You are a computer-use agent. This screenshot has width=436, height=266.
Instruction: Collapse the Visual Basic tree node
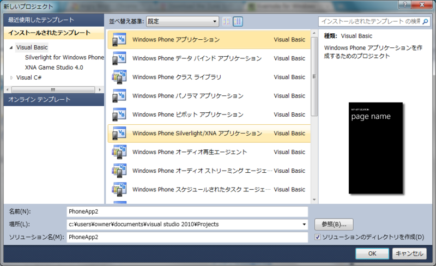pos(11,47)
